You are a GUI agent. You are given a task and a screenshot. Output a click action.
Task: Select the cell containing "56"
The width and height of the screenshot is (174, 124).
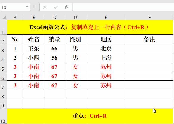point(54,58)
